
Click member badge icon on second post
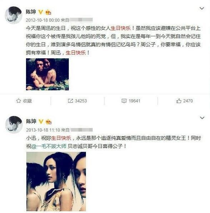[48, 122]
